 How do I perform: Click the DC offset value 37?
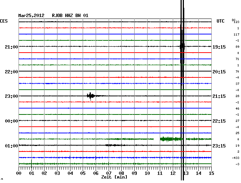pos(237,84)
